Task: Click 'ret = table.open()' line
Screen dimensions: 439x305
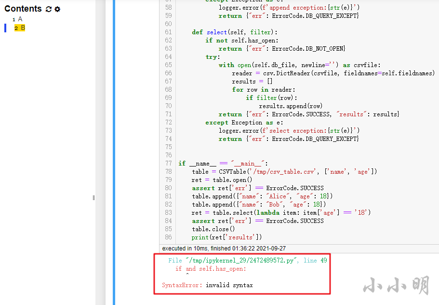Action: click(x=222, y=180)
